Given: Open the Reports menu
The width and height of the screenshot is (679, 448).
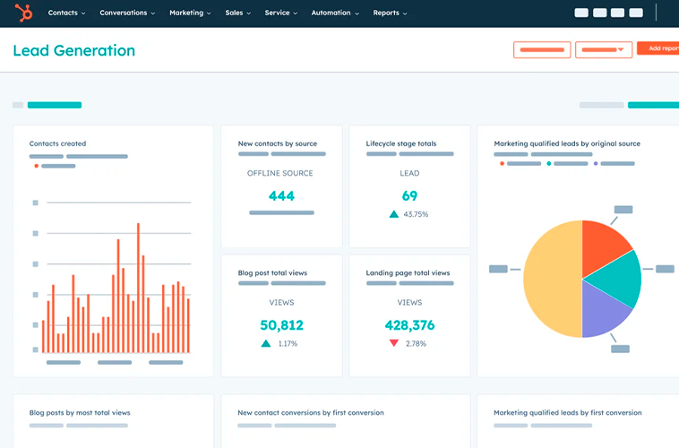Looking at the screenshot, I should pos(390,13).
